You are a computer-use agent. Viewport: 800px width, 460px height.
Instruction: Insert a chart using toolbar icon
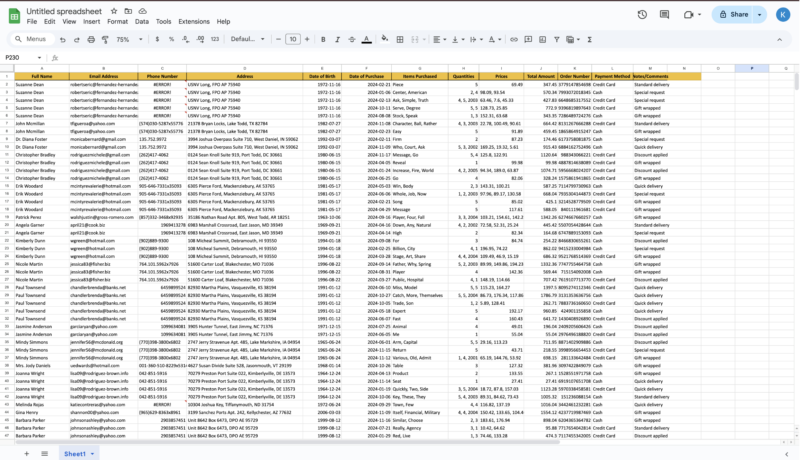[543, 39]
